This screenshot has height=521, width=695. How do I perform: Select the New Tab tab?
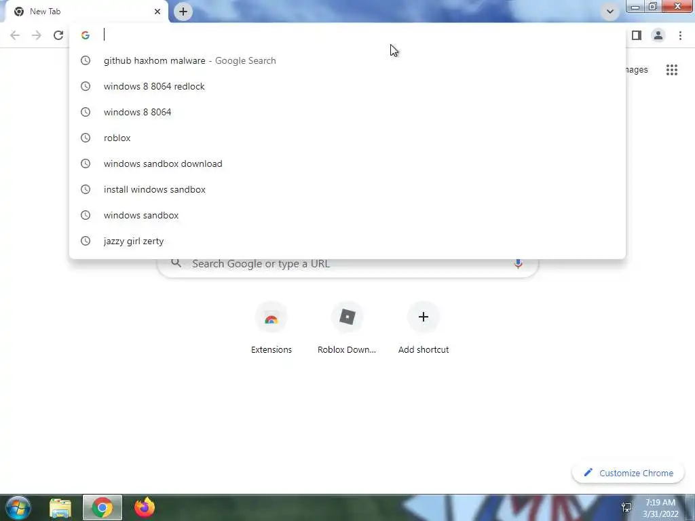86,12
